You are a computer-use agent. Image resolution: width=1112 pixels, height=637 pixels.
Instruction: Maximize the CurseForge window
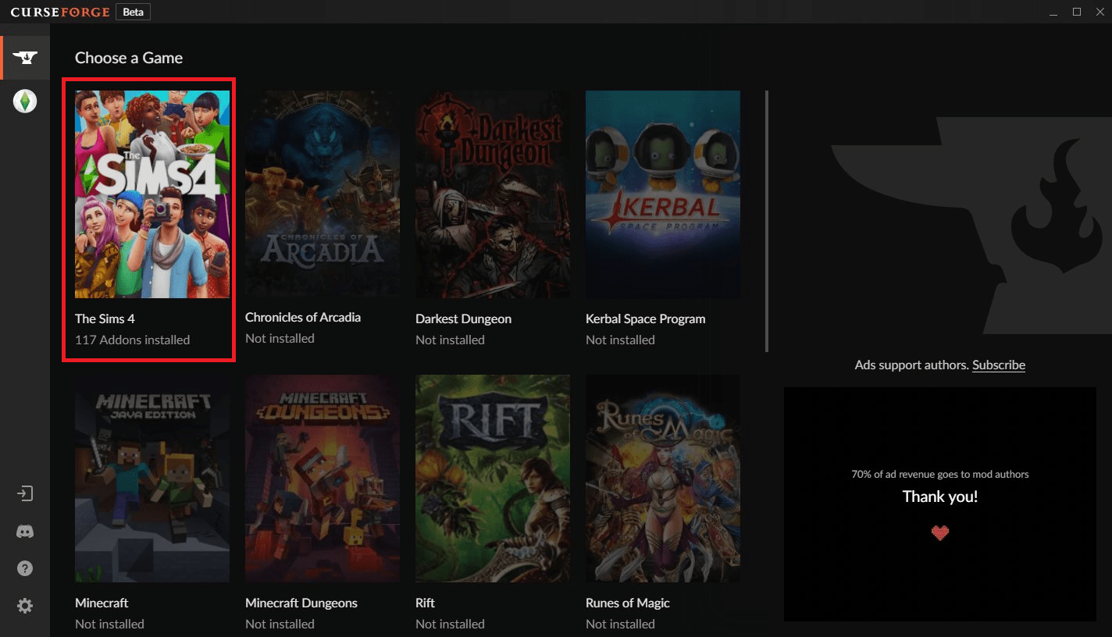coord(1077,12)
